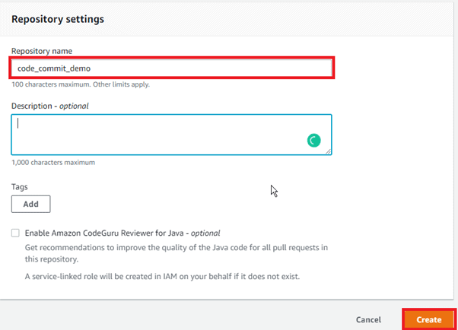Click the 'A service-linked role will be created' note
Viewport: 458px width, 330px height.
(x=162, y=276)
